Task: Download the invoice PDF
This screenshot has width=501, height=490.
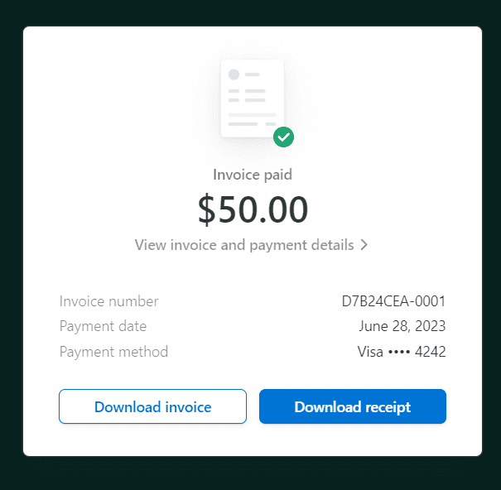Action: coord(152,406)
